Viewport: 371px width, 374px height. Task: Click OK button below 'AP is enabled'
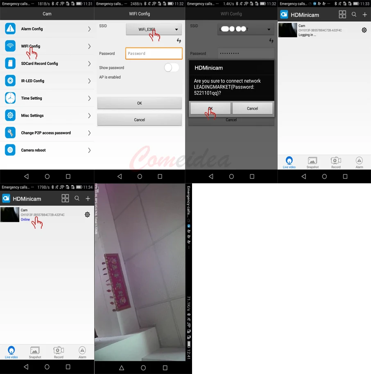pos(139,103)
